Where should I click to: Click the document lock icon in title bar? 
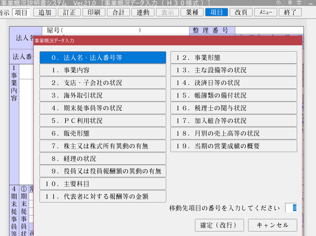[290, 3]
